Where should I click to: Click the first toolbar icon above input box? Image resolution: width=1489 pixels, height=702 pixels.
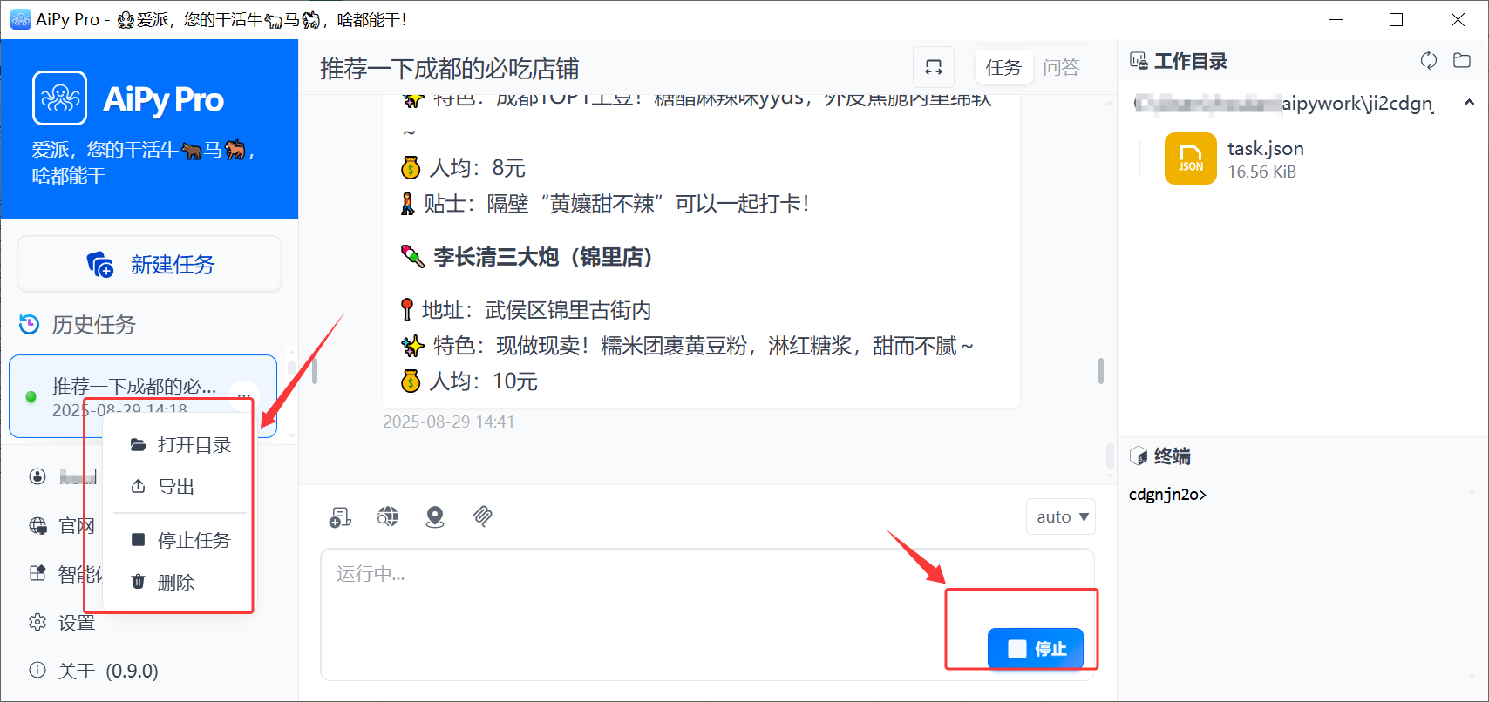[340, 517]
